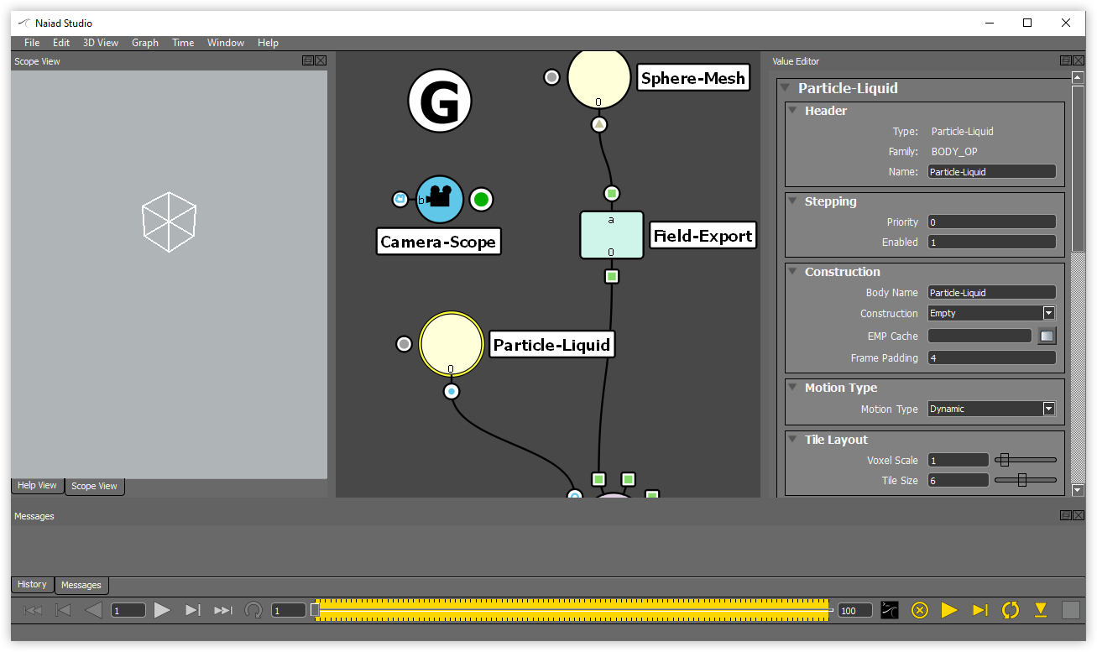1097x652 pixels.
Task: Switch to the Help View tab
Action: click(x=37, y=486)
